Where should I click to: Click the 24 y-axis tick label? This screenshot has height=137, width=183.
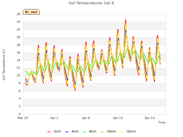pos(18,22)
